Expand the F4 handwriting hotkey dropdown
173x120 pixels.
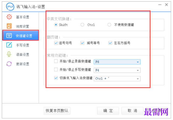click(138, 70)
